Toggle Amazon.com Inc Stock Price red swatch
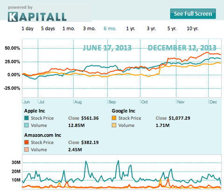This screenshot has height=194, width=224. click(27, 142)
